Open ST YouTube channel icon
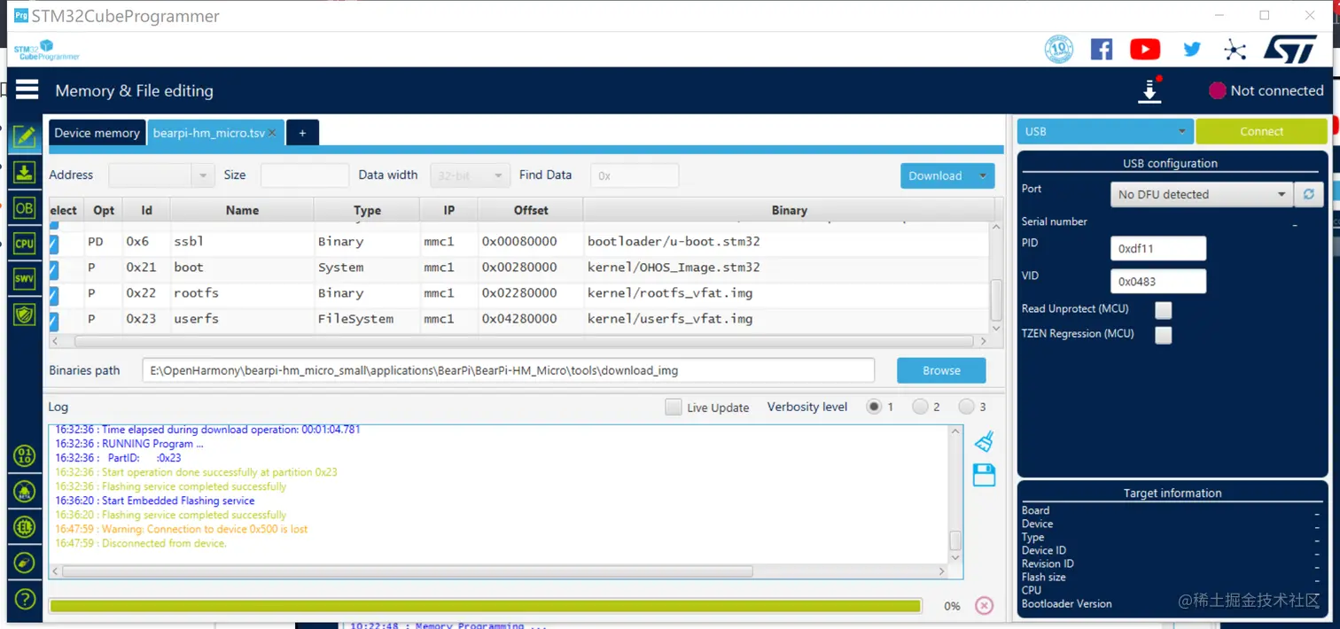Image resolution: width=1340 pixels, height=629 pixels. (x=1145, y=50)
